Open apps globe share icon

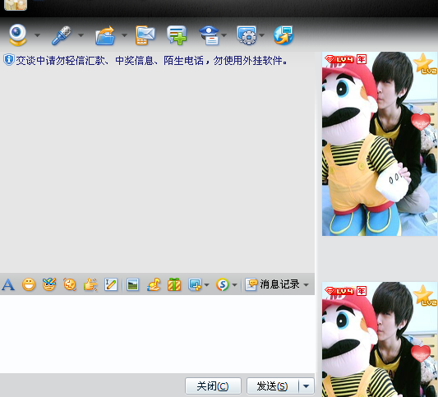pyautogui.click(x=284, y=35)
